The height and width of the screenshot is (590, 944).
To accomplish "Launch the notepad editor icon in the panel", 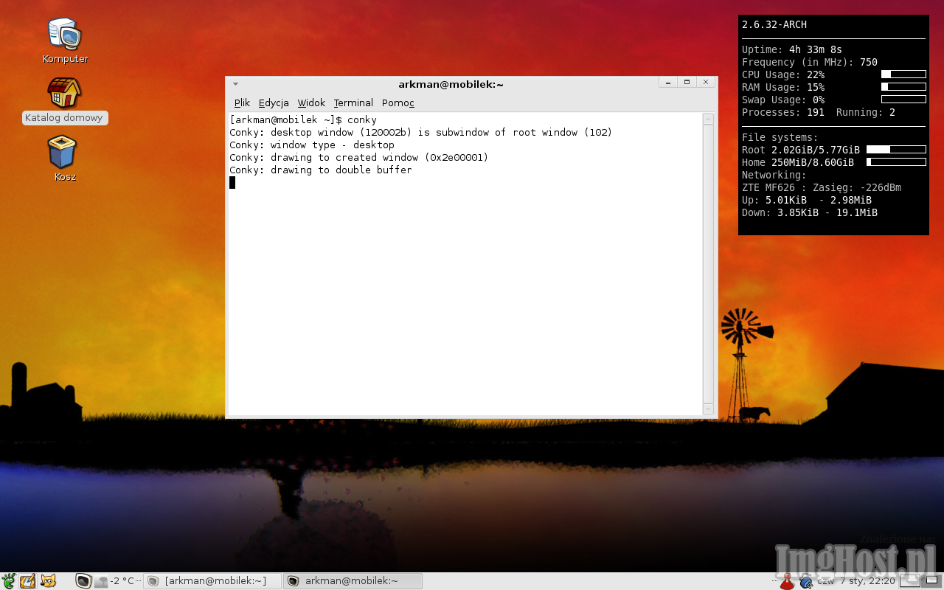I will (x=28, y=581).
